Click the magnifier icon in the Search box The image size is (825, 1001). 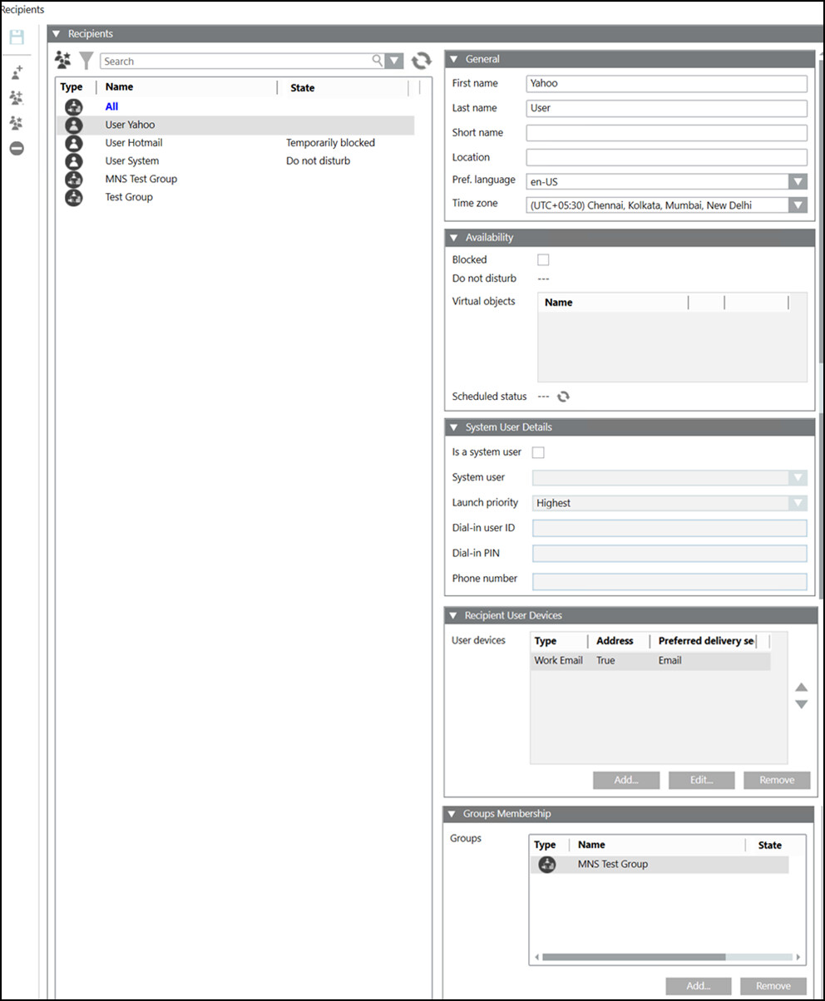pyautogui.click(x=378, y=61)
